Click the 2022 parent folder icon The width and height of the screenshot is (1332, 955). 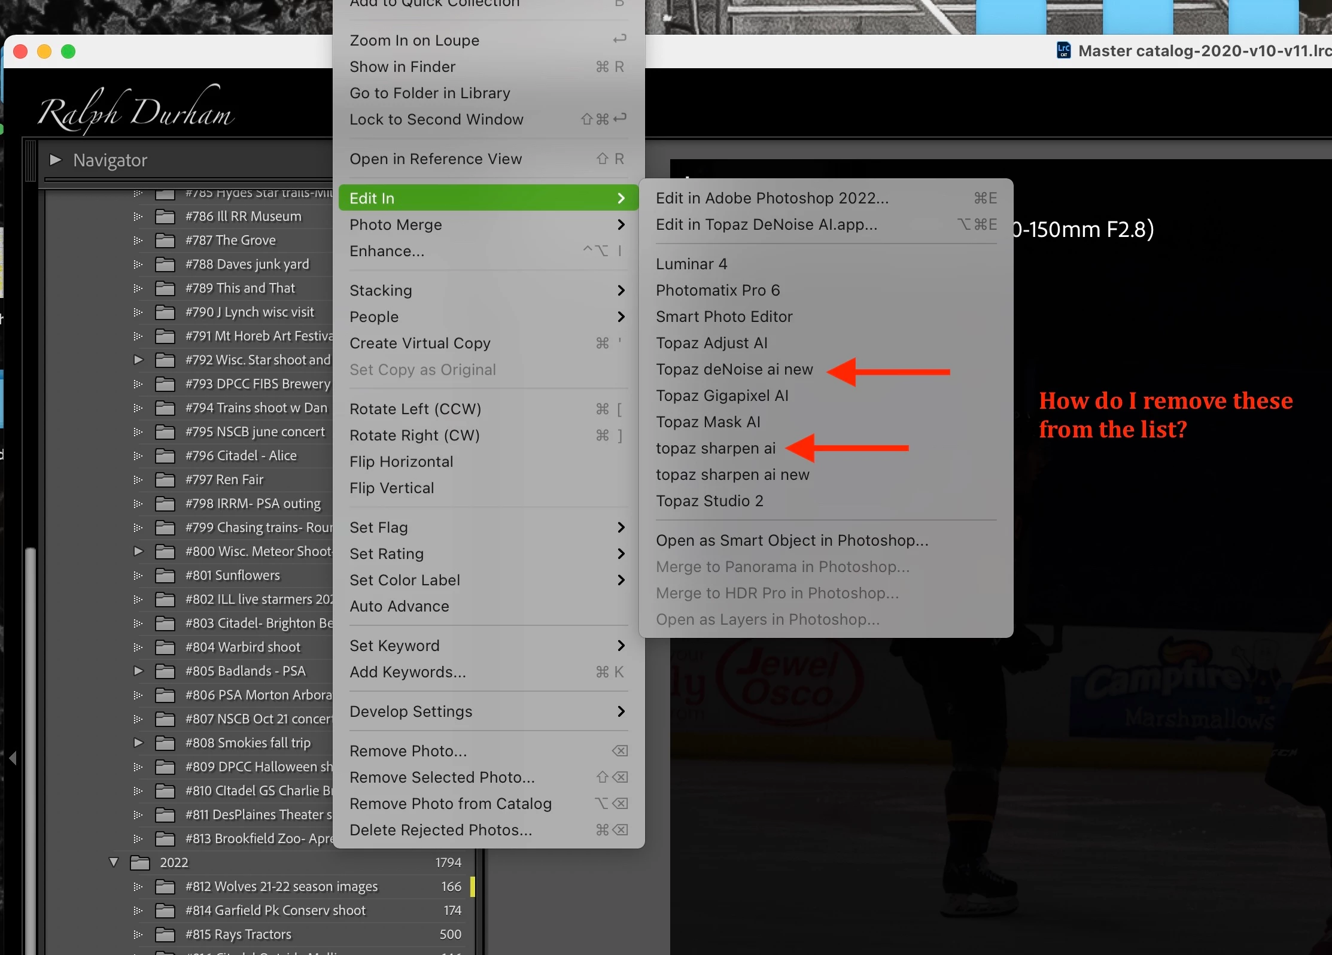point(140,862)
